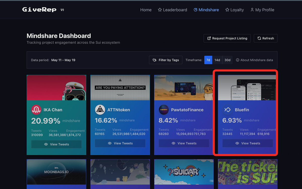Click the eye icon on PawtatoFinance's View Tweets
The image size is (302, 189).
click(173, 143)
